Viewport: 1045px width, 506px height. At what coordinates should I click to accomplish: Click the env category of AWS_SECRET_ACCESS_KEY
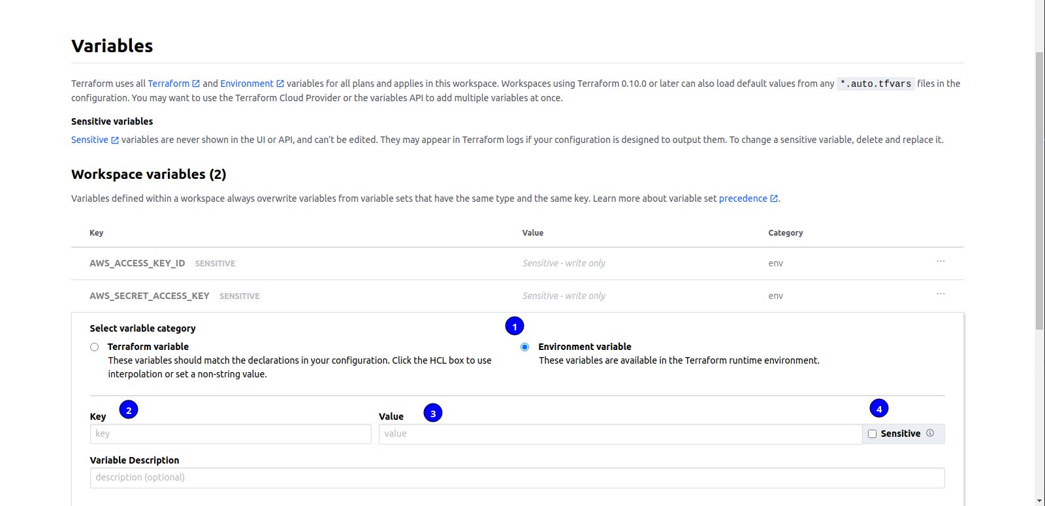pos(776,296)
